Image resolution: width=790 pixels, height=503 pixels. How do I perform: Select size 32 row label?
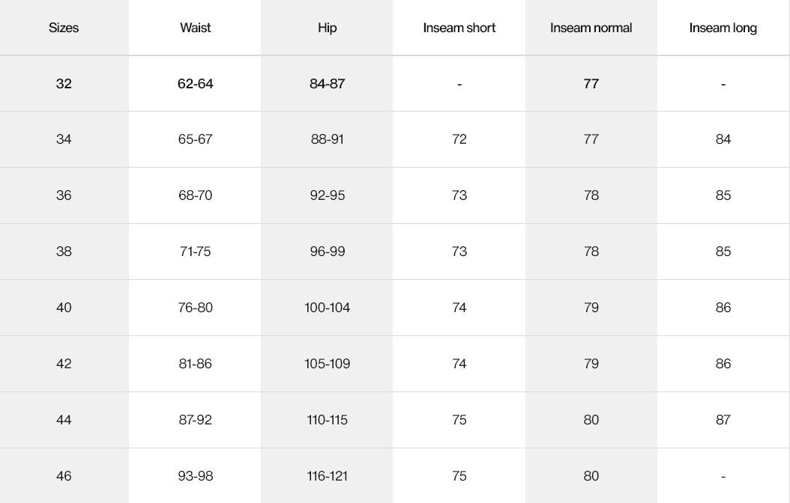click(64, 84)
